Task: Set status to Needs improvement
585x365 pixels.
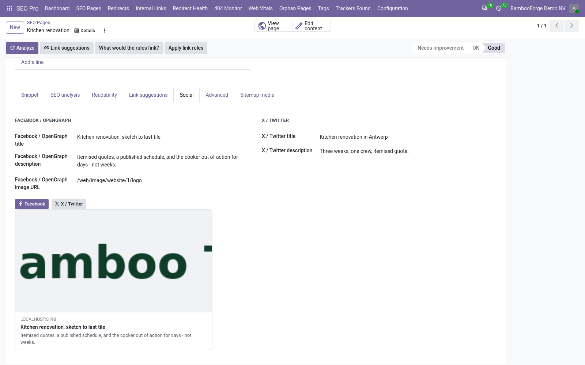Action: coord(440,48)
